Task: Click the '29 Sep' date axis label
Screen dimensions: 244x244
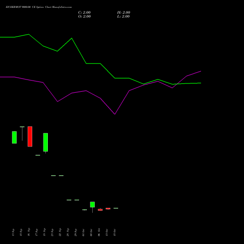Action: click(76, 232)
